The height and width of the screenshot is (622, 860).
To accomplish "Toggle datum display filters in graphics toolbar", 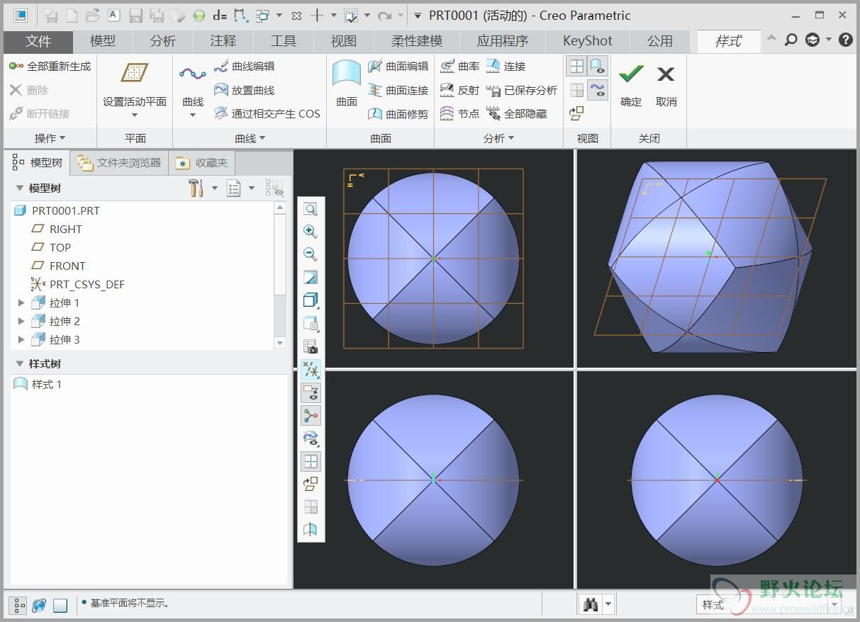I will pos(311,369).
